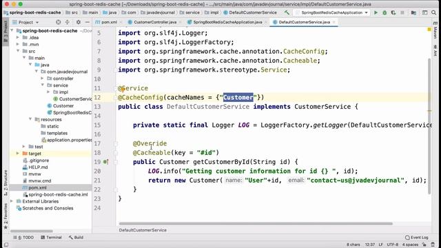441x248 pixels.
Task: Click the run anything window icon
Action: pos(425,12)
